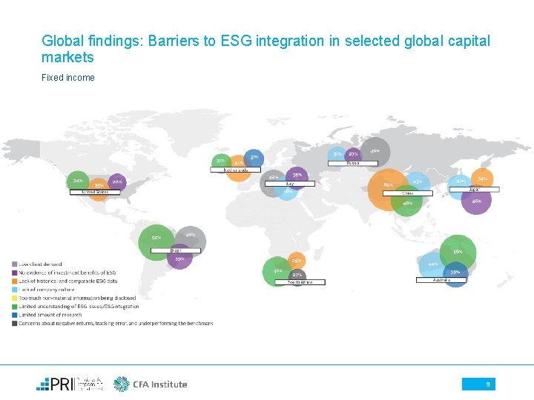Click the 'Italy' country label

point(290,184)
